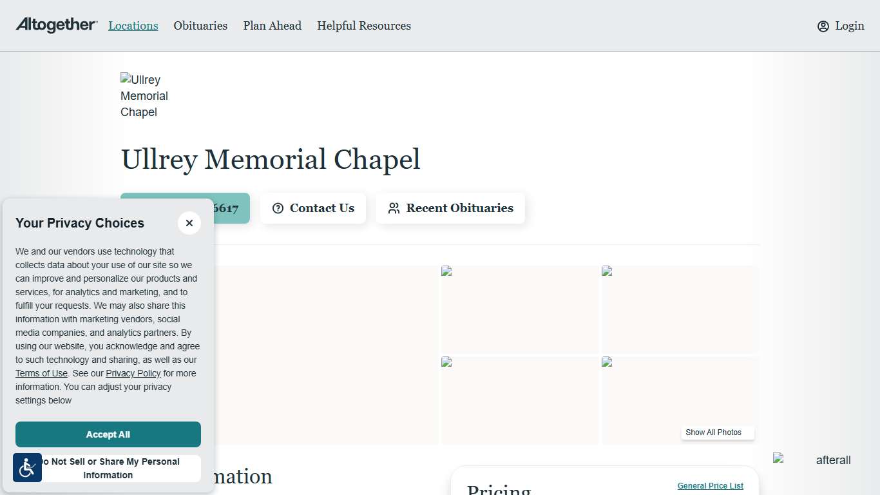
Task: Open the Plan Ahead page
Action: [x=272, y=26]
